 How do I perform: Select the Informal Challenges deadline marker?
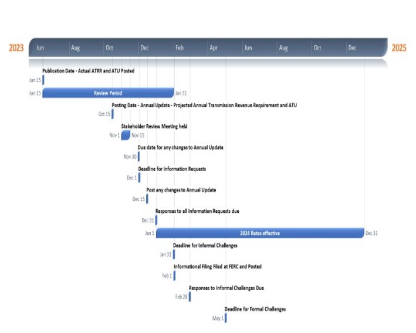[x=174, y=254]
